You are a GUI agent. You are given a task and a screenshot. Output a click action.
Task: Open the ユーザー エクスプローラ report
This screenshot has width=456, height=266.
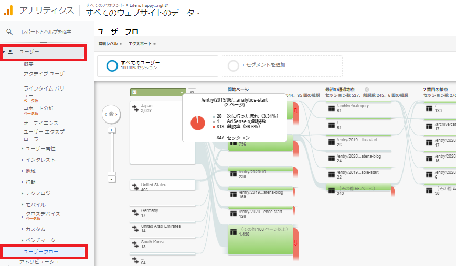(x=44, y=136)
